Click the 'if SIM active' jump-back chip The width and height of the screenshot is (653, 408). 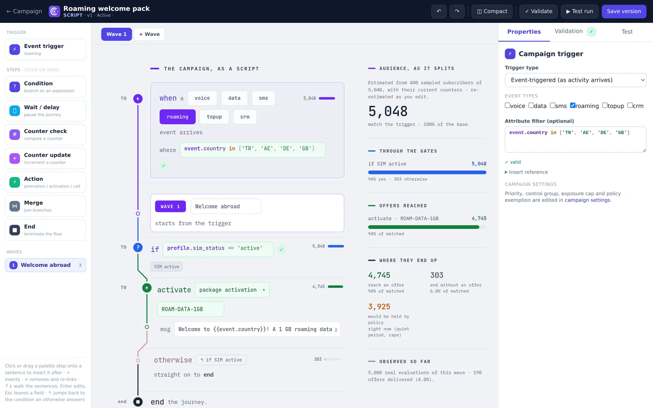pos(221,360)
